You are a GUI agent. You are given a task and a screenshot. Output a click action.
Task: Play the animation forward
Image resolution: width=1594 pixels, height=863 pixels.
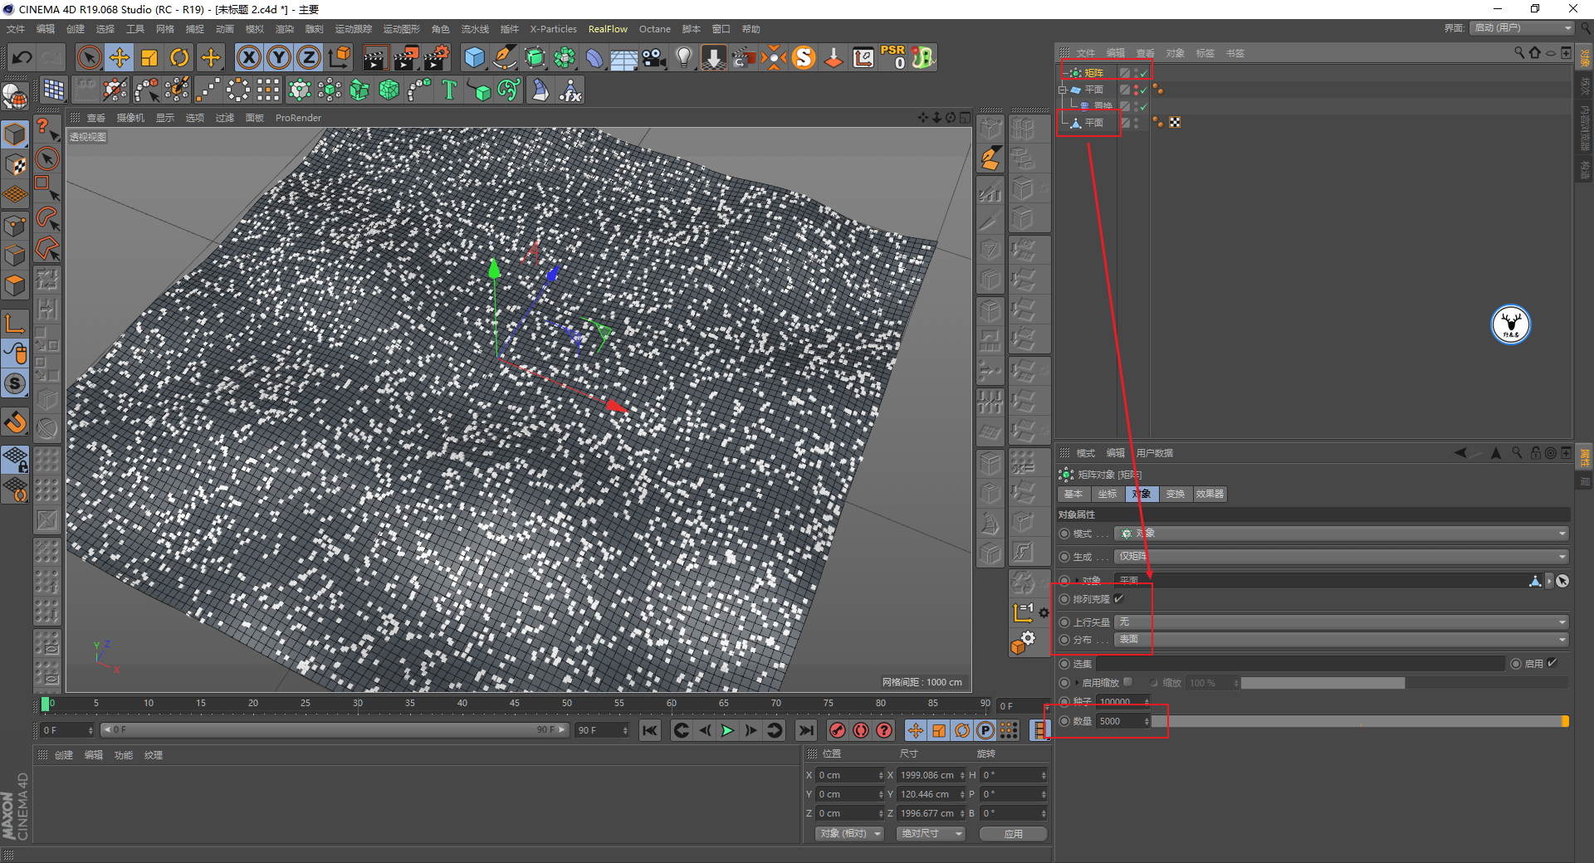tap(727, 730)
